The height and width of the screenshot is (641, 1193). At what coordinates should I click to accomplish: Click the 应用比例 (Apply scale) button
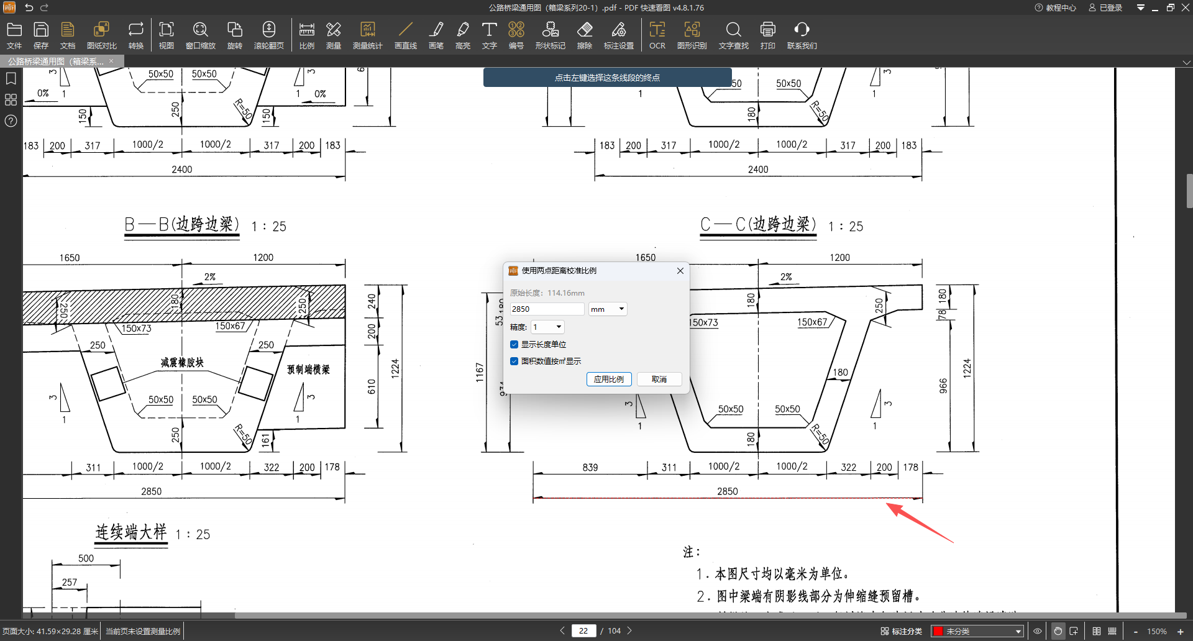click(x=608, y=379)
